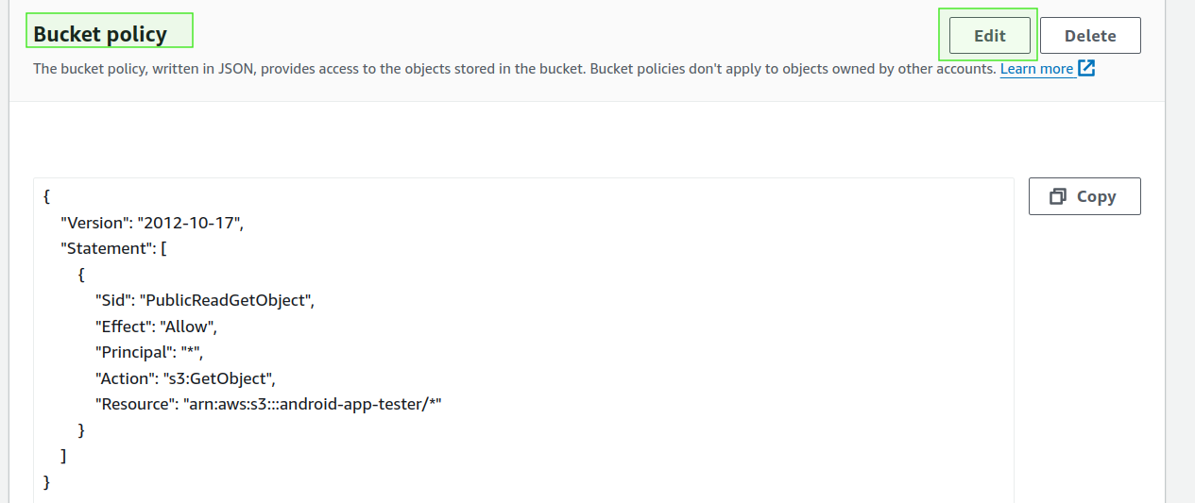This screenshot has width=1195, height=503.
Task: Click the PublicReadGetObject value text
Action: coord(227,301)
